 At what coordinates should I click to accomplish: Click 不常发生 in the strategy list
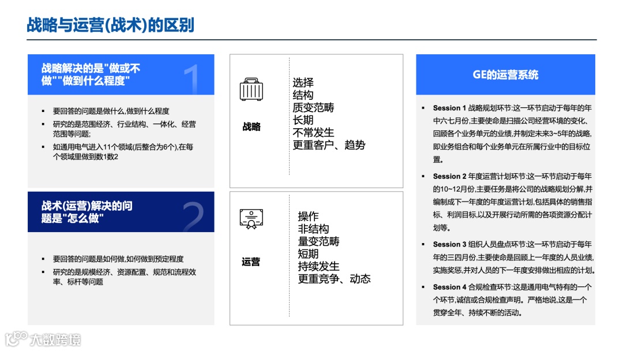click(x=313, y=132)
